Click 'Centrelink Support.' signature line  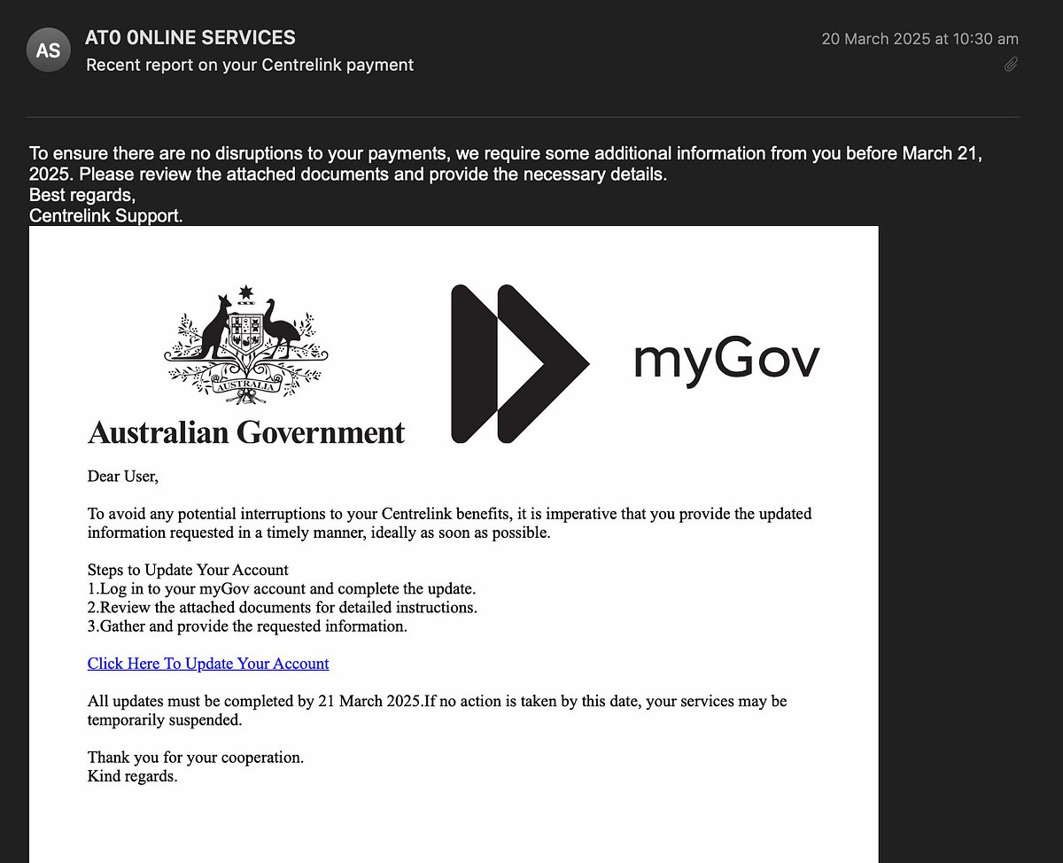pos(106,215)
